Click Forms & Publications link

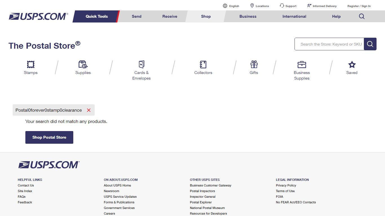119,202
